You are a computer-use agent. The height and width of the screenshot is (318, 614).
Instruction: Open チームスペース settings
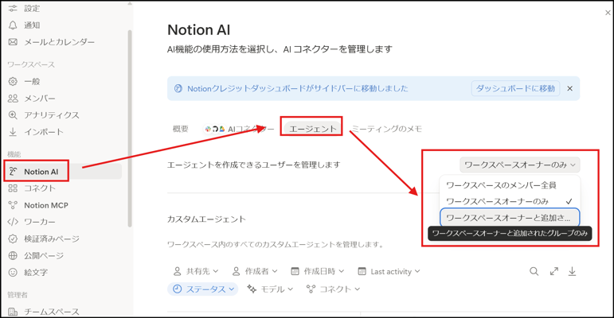click(x=44, y=312)
